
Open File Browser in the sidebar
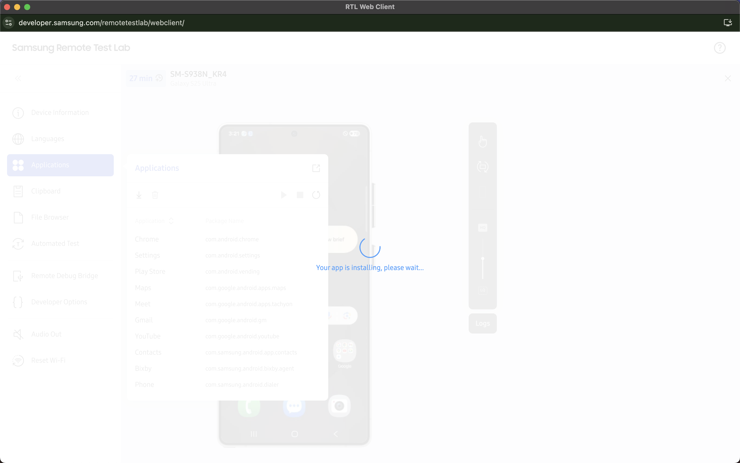(60, 217)
